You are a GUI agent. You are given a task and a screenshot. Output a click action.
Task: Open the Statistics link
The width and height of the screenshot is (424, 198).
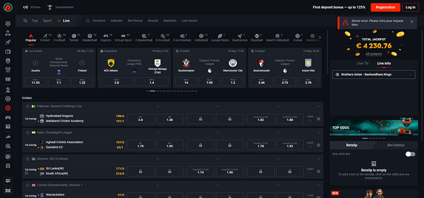170,21
